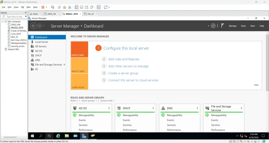Screen dimensions: 269x143
Task: Open the power options dropdown arrow beside Pause
Action: [46, 7]
